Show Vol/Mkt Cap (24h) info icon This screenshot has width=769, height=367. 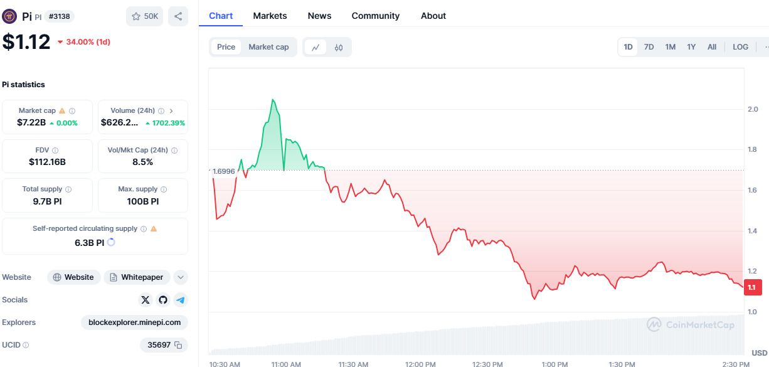tap(174, 150)
